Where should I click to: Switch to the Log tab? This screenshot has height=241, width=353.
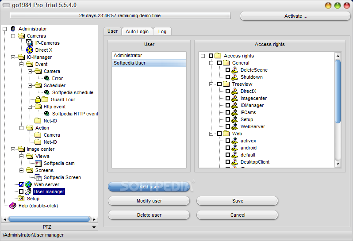(x=162, y=31)
